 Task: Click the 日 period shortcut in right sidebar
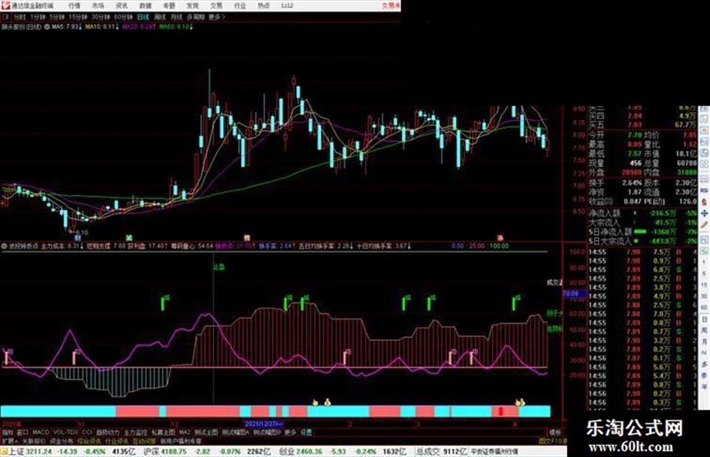pyautogui.click(x=704, y=320)
